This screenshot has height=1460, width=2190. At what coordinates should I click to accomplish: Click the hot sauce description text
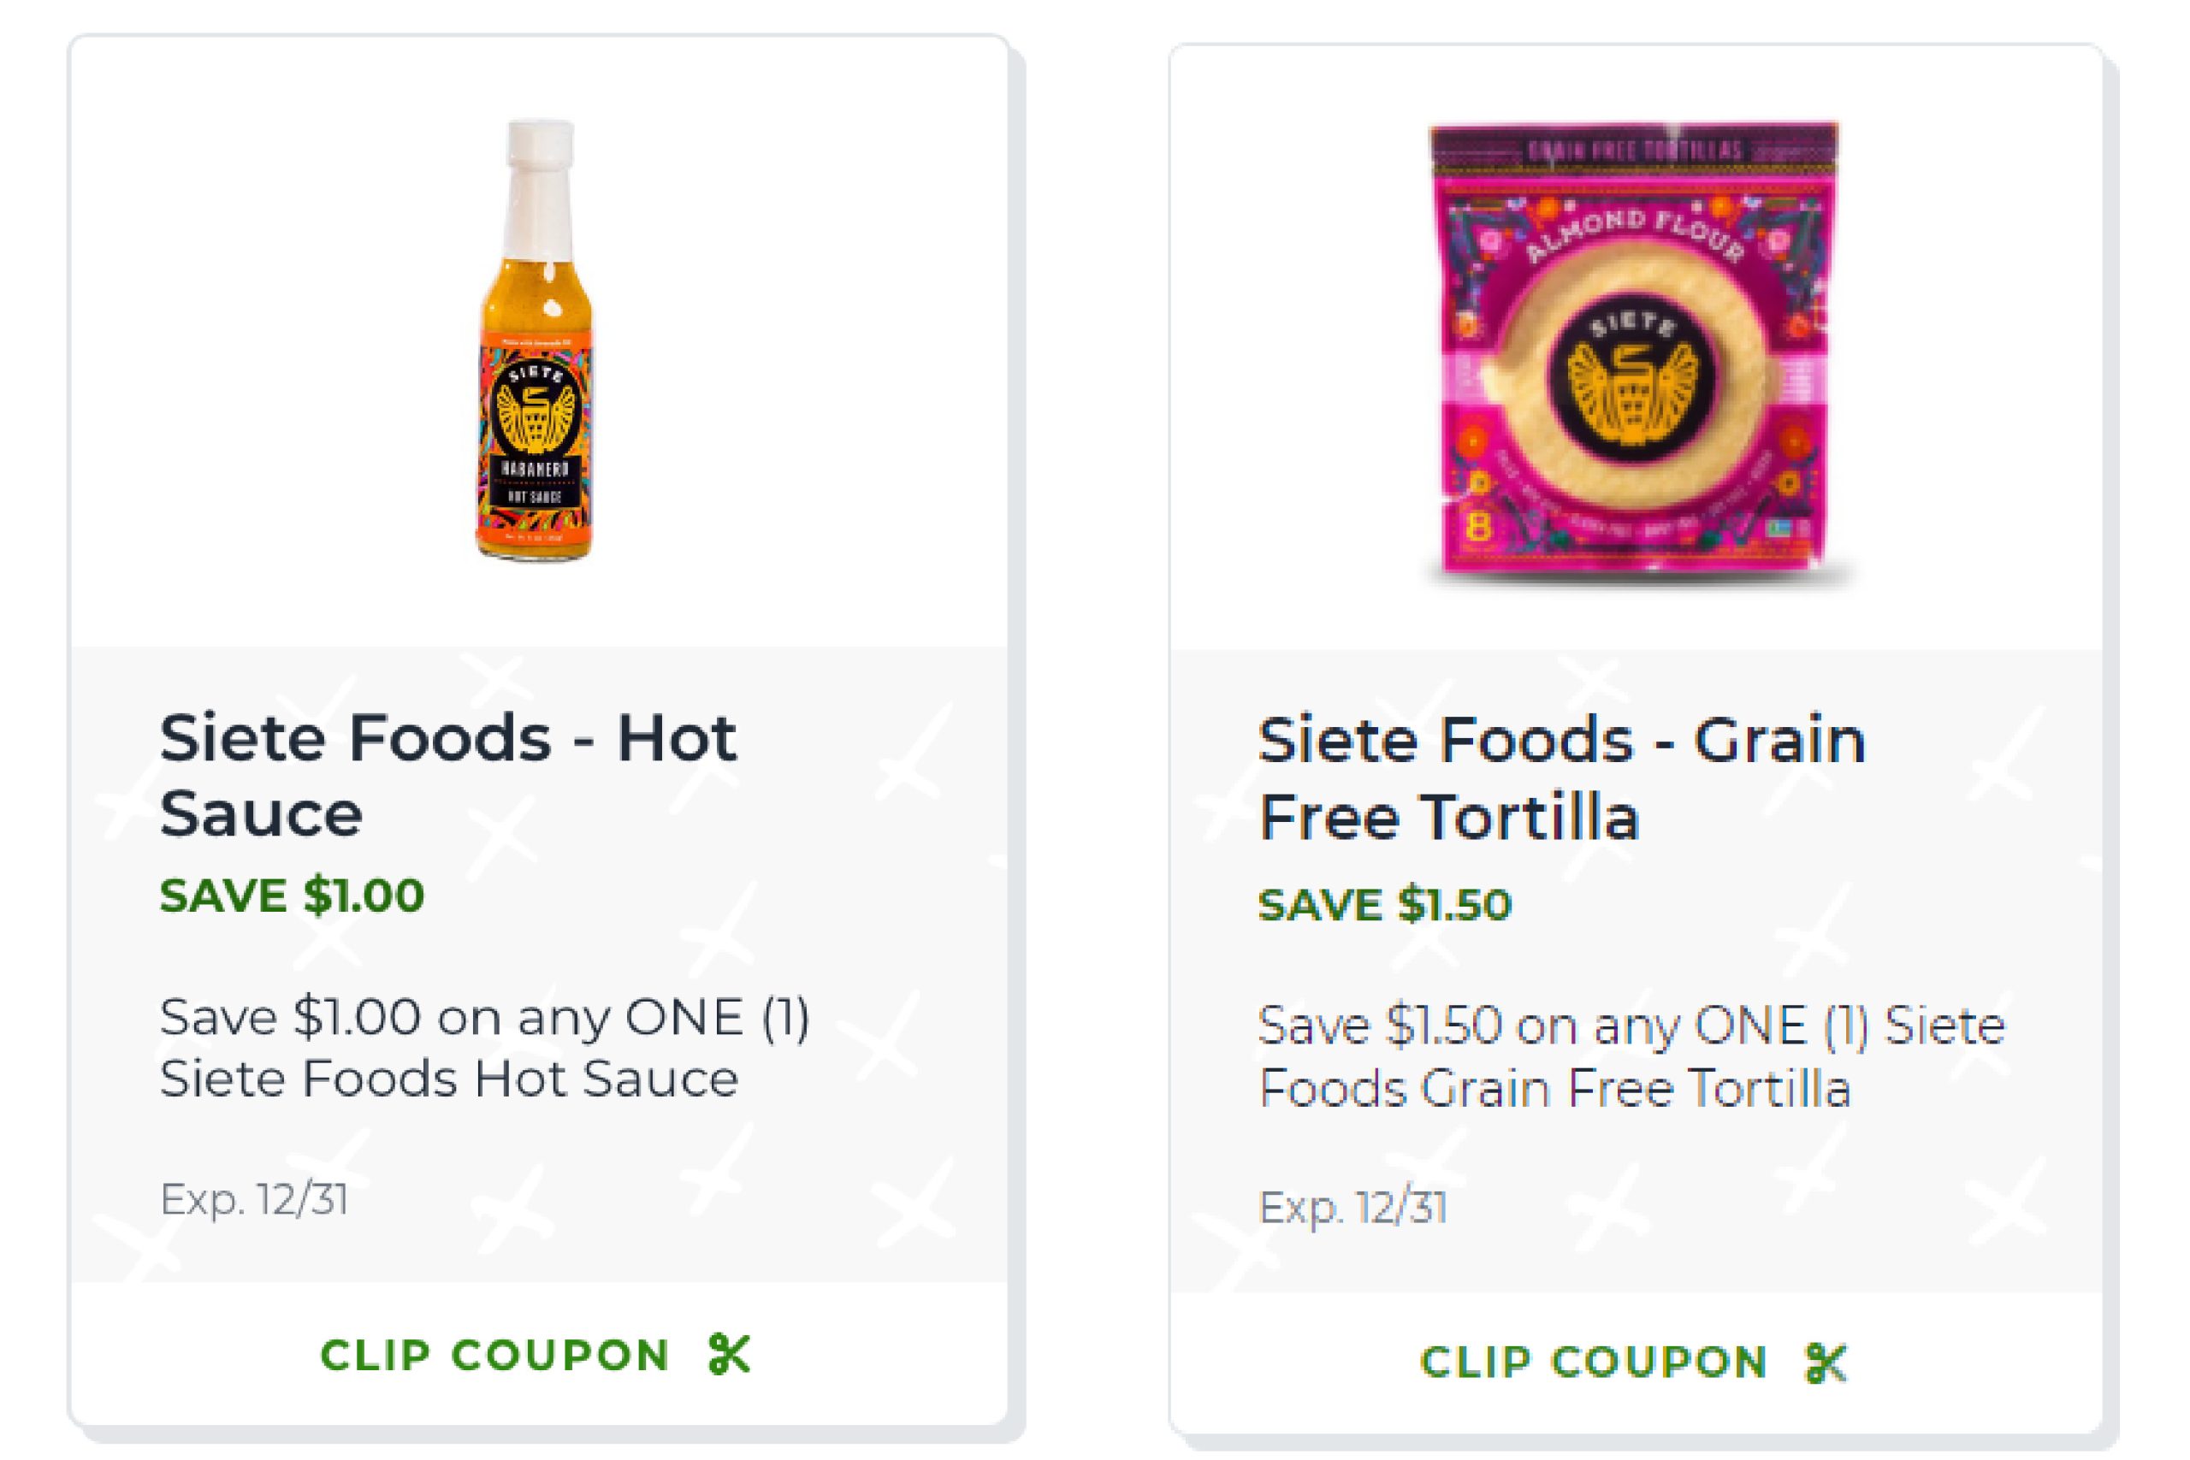[484, 1048]
